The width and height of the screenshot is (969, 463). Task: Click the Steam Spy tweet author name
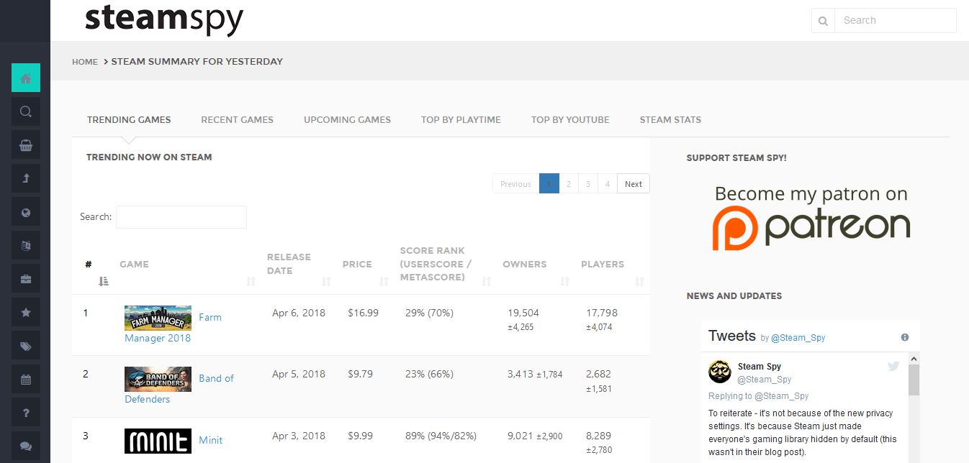[x=760, y=367]
